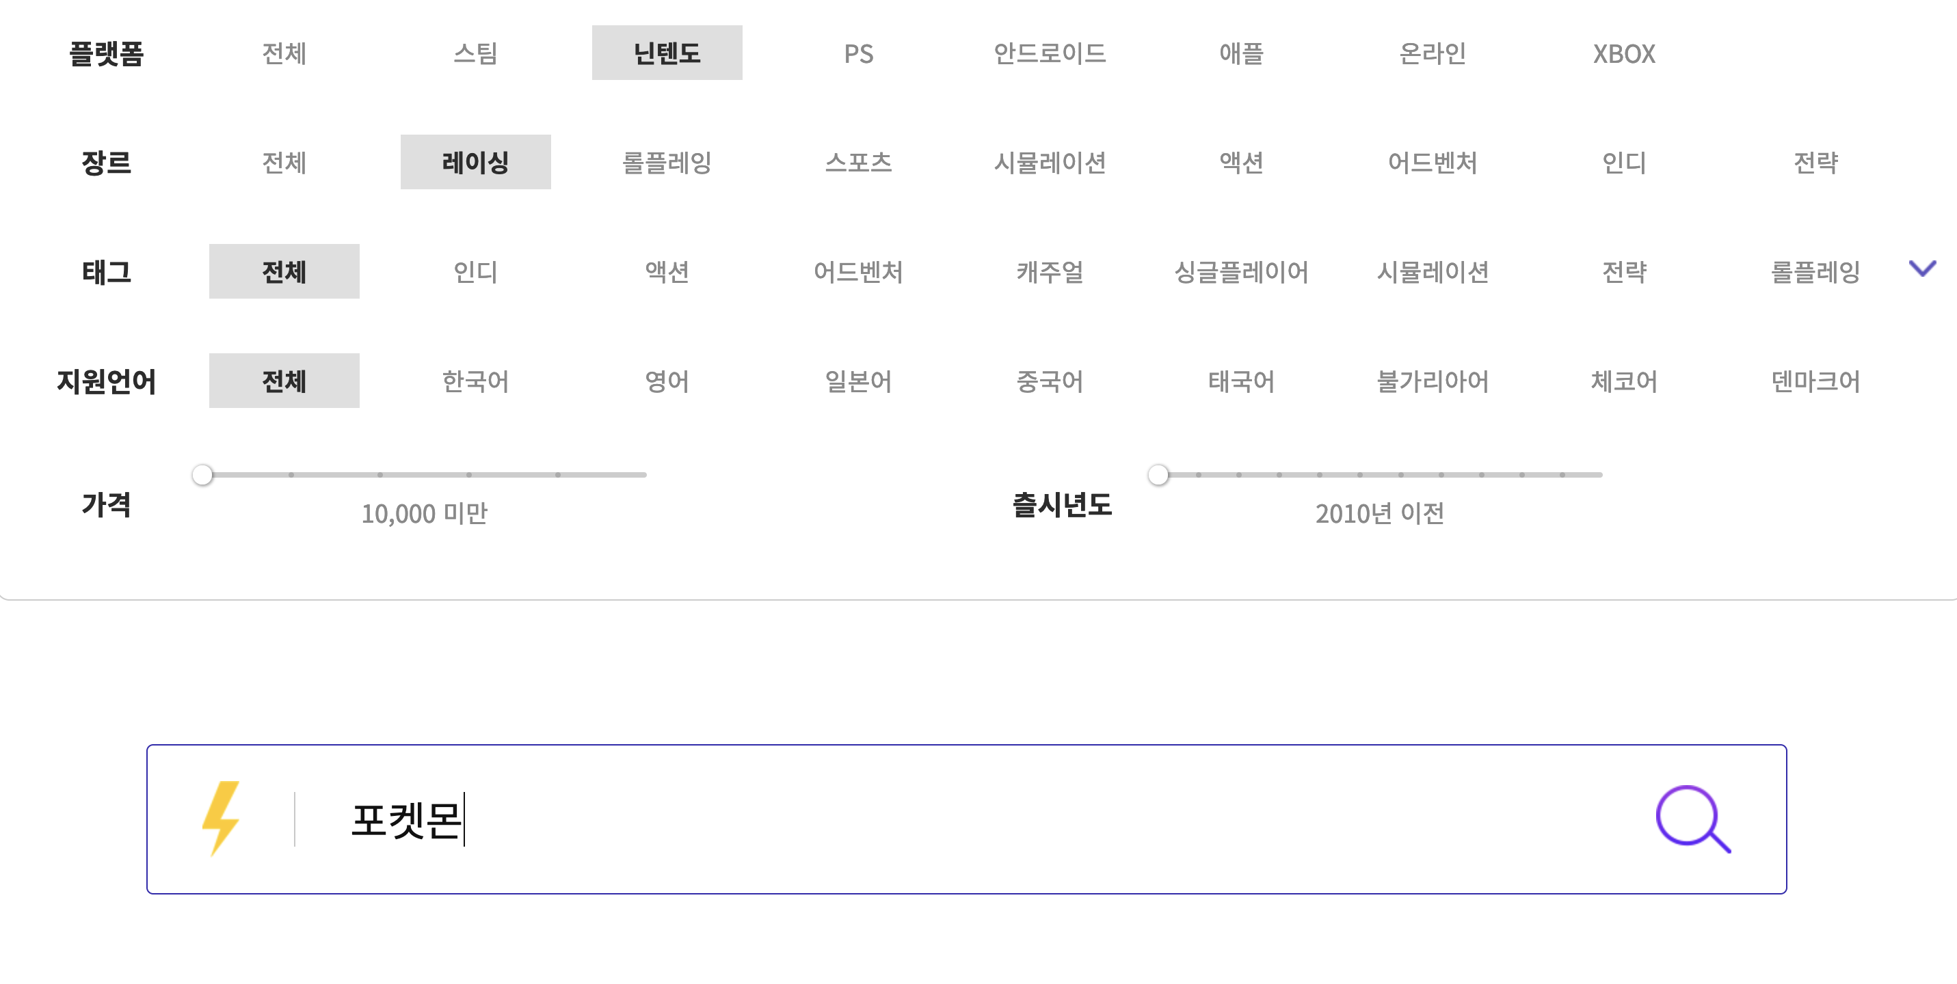Choose the 시뮬레이션 genre
This screenshot has height=984, width=1957.
coord(1050,163)
